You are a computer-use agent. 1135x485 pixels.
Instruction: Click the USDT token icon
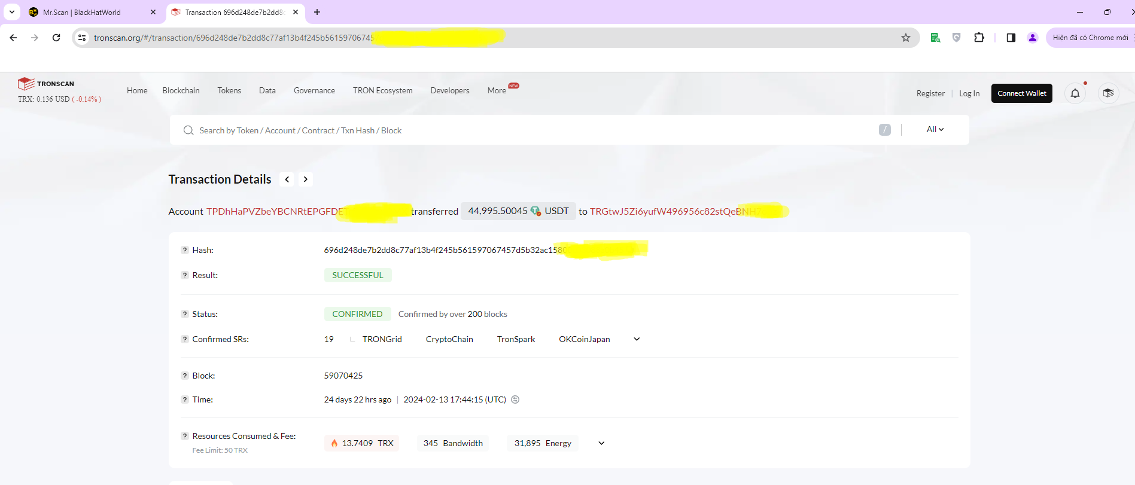pos(535,211)
